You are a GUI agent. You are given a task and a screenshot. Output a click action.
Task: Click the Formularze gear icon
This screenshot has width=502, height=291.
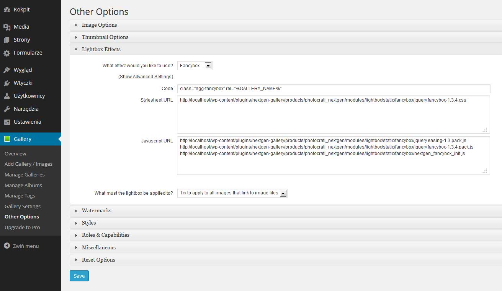7,53
